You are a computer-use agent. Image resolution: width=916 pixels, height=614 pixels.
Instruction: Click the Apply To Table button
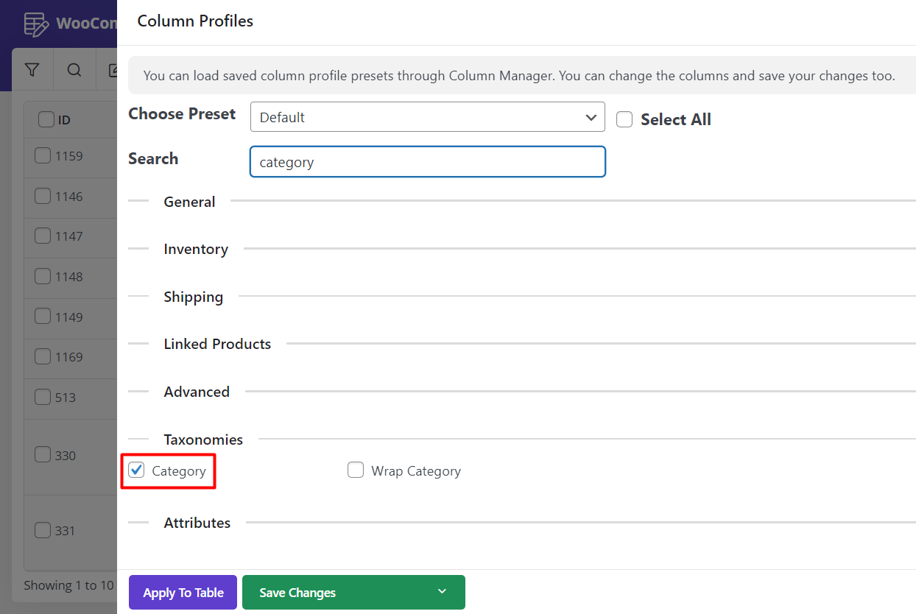pos(183,592)
